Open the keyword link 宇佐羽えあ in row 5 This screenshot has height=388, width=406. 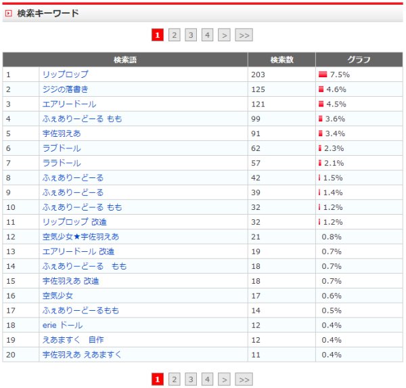[x=62, y=133]
